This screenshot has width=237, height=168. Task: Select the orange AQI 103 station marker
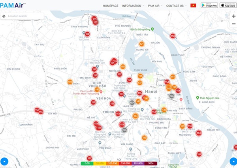pyautogui.click(x=70, y=82)
